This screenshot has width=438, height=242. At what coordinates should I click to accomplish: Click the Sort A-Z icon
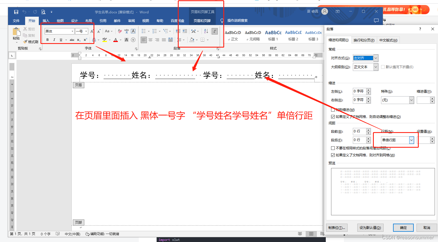coord(206,31)
